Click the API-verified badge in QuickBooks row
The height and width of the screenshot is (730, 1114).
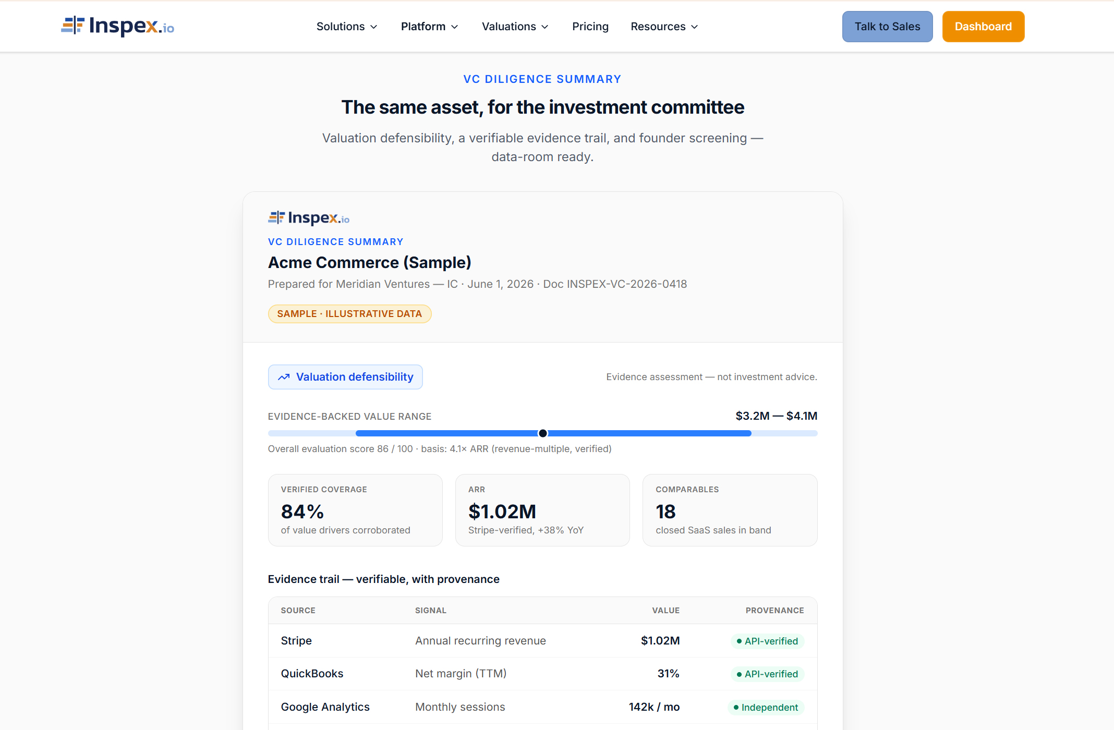click(x=767, y=674)
